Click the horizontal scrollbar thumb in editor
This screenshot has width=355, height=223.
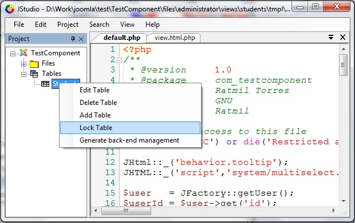[x=126, y=211]
